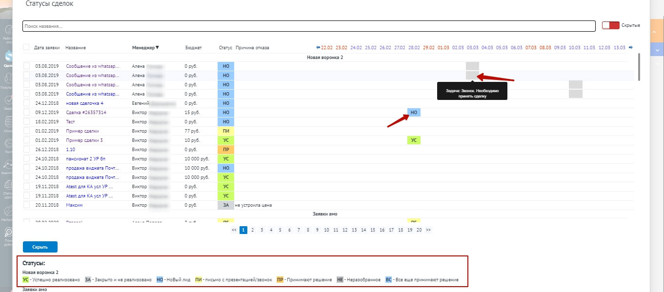
Task: Click the blue down-chevron on right edge
Action: (657, 50)
